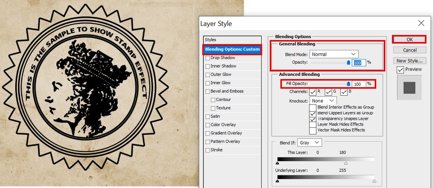Click the Drop Shadow label text

coord(223,58)
